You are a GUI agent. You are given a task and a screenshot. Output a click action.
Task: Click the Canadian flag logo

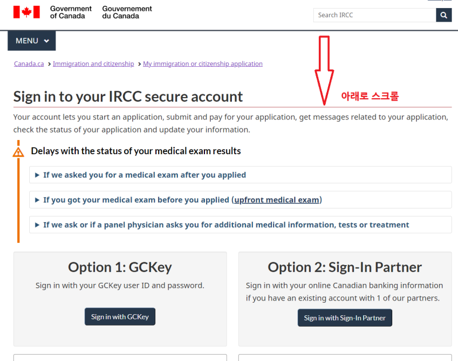(26, 12)
